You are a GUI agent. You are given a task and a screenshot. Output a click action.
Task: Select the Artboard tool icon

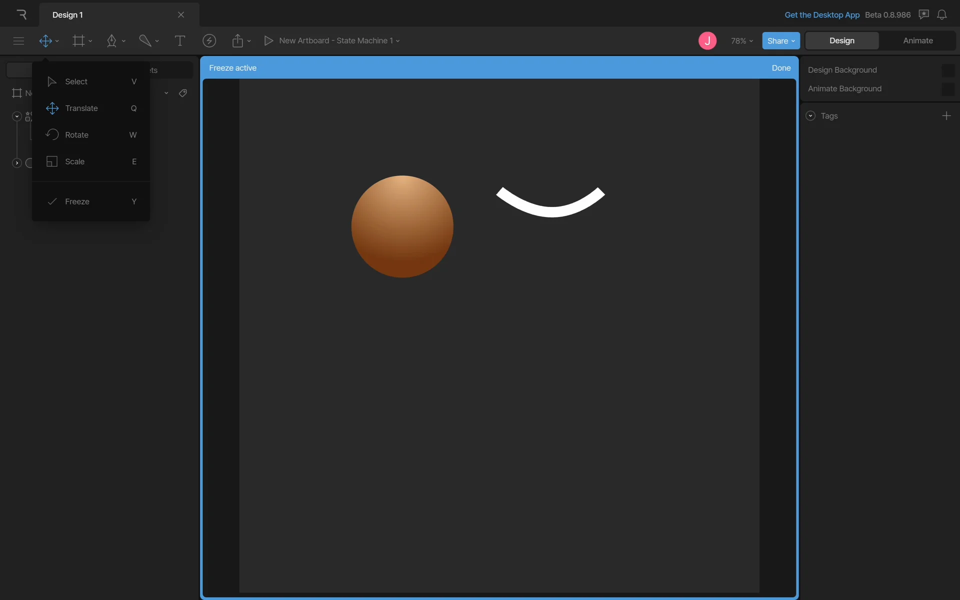pyautogui.click(x=78, y=41)
